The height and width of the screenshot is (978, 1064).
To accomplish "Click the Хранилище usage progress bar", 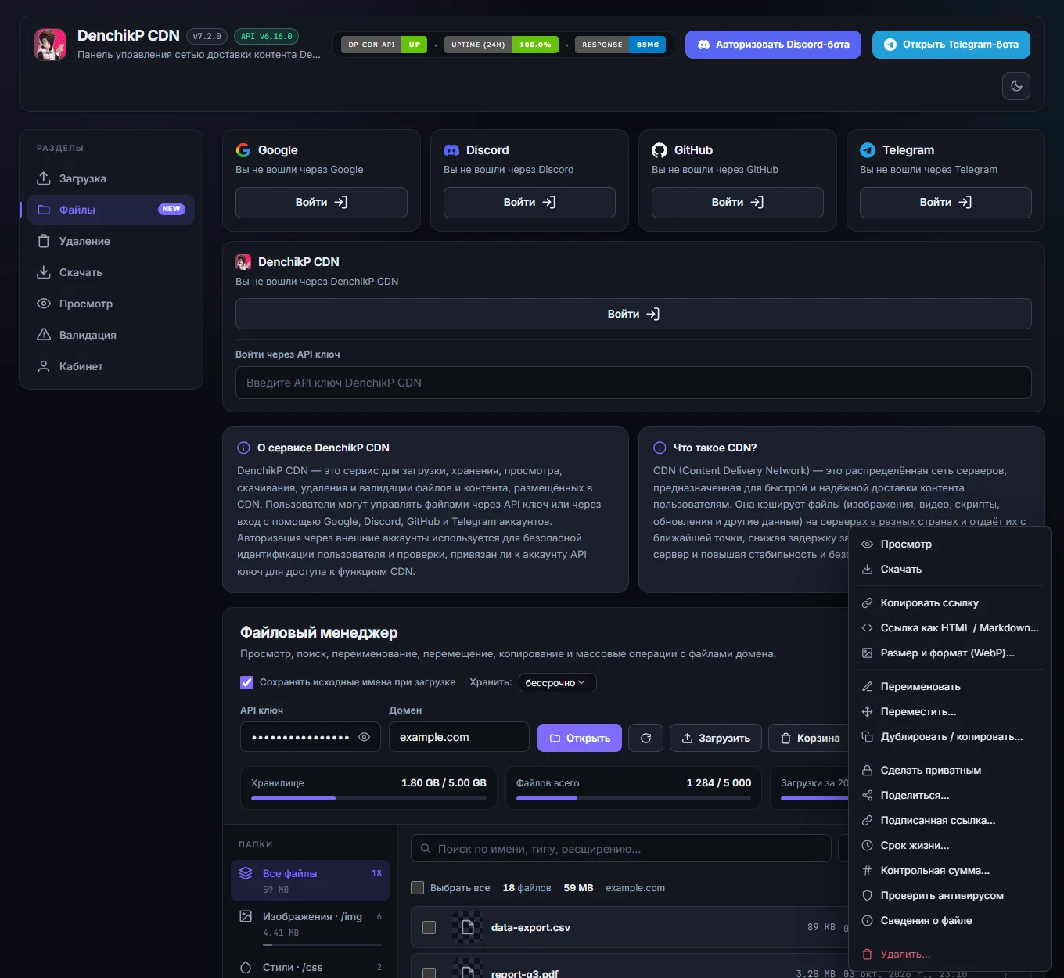I will pos(368,798).
